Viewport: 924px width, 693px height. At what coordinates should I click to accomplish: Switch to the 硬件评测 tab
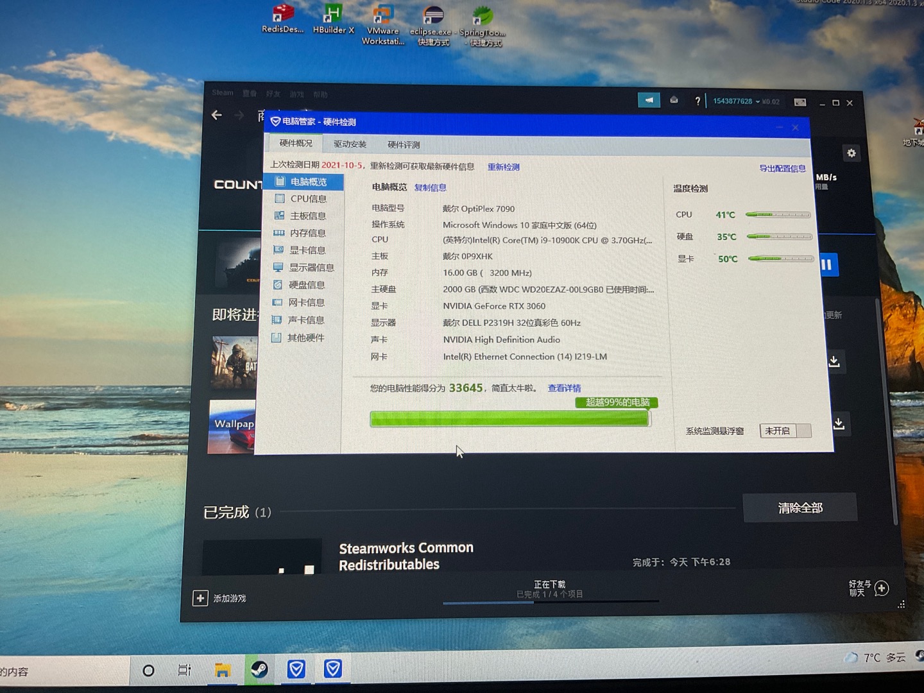coord(404,145)
